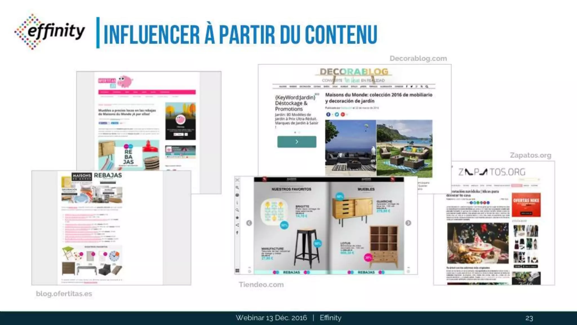Click the effinity logo on the slide

(50, 32)
